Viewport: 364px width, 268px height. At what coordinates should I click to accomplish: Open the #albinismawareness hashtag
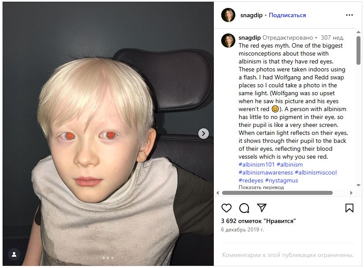[266, 172]
